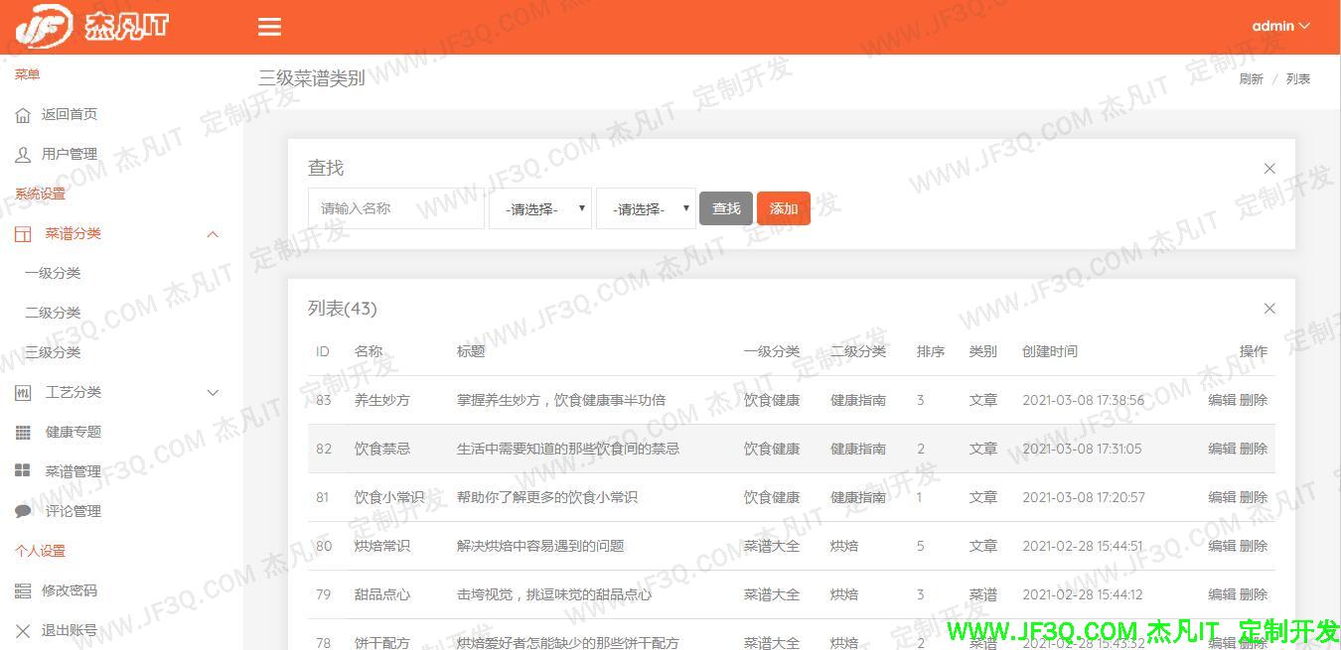
Task: Click the X icon beside 退出账号
Action: (x=23, y=630)
